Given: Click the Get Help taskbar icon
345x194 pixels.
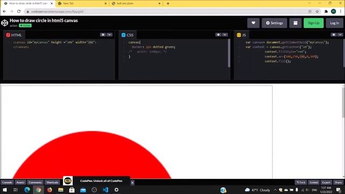Looking at the screenshot, I should pyautogui.click(x=223, y=190).
